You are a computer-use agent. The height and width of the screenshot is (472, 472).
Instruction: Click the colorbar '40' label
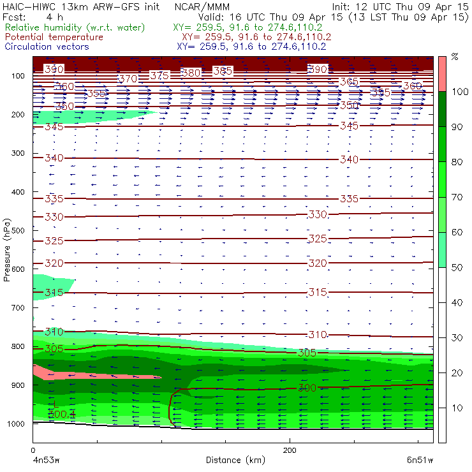457,302
